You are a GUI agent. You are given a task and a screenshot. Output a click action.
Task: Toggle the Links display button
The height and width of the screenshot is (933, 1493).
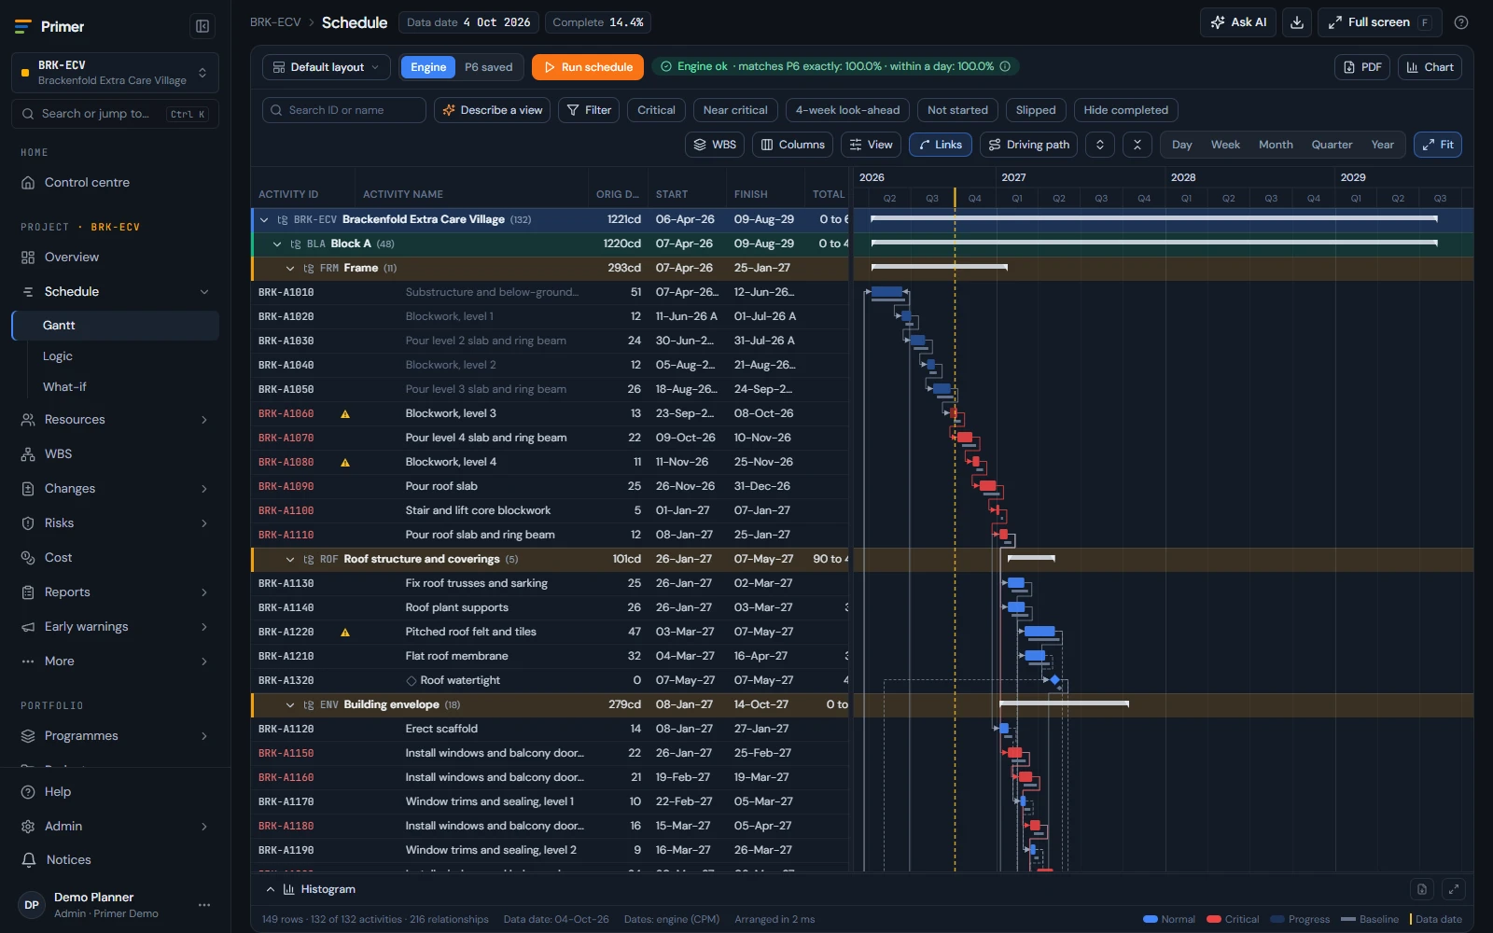(941, 145)
